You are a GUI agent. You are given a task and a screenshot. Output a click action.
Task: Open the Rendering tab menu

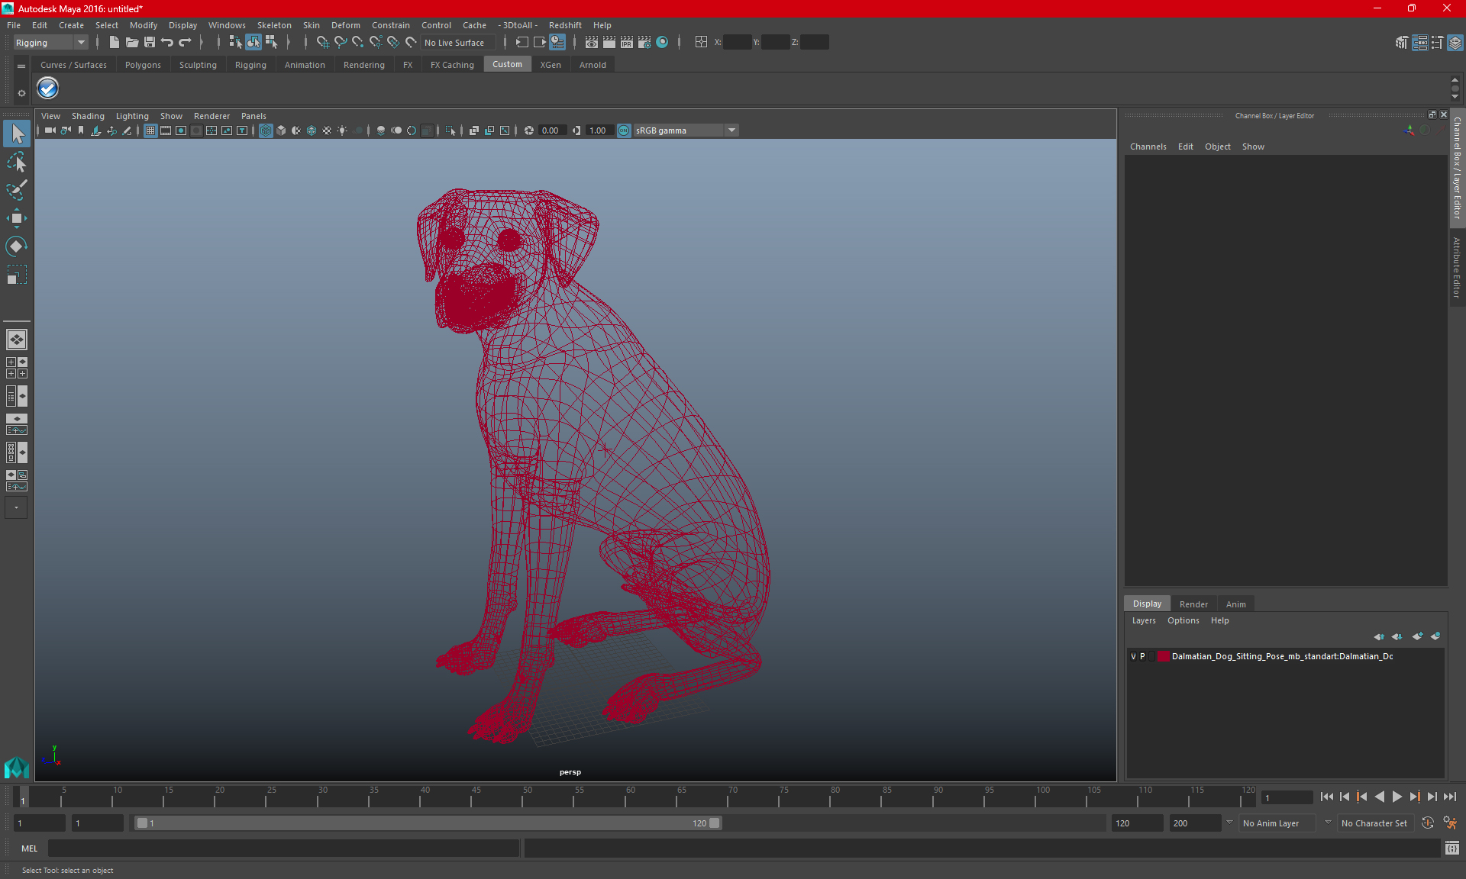pos(363,65)
